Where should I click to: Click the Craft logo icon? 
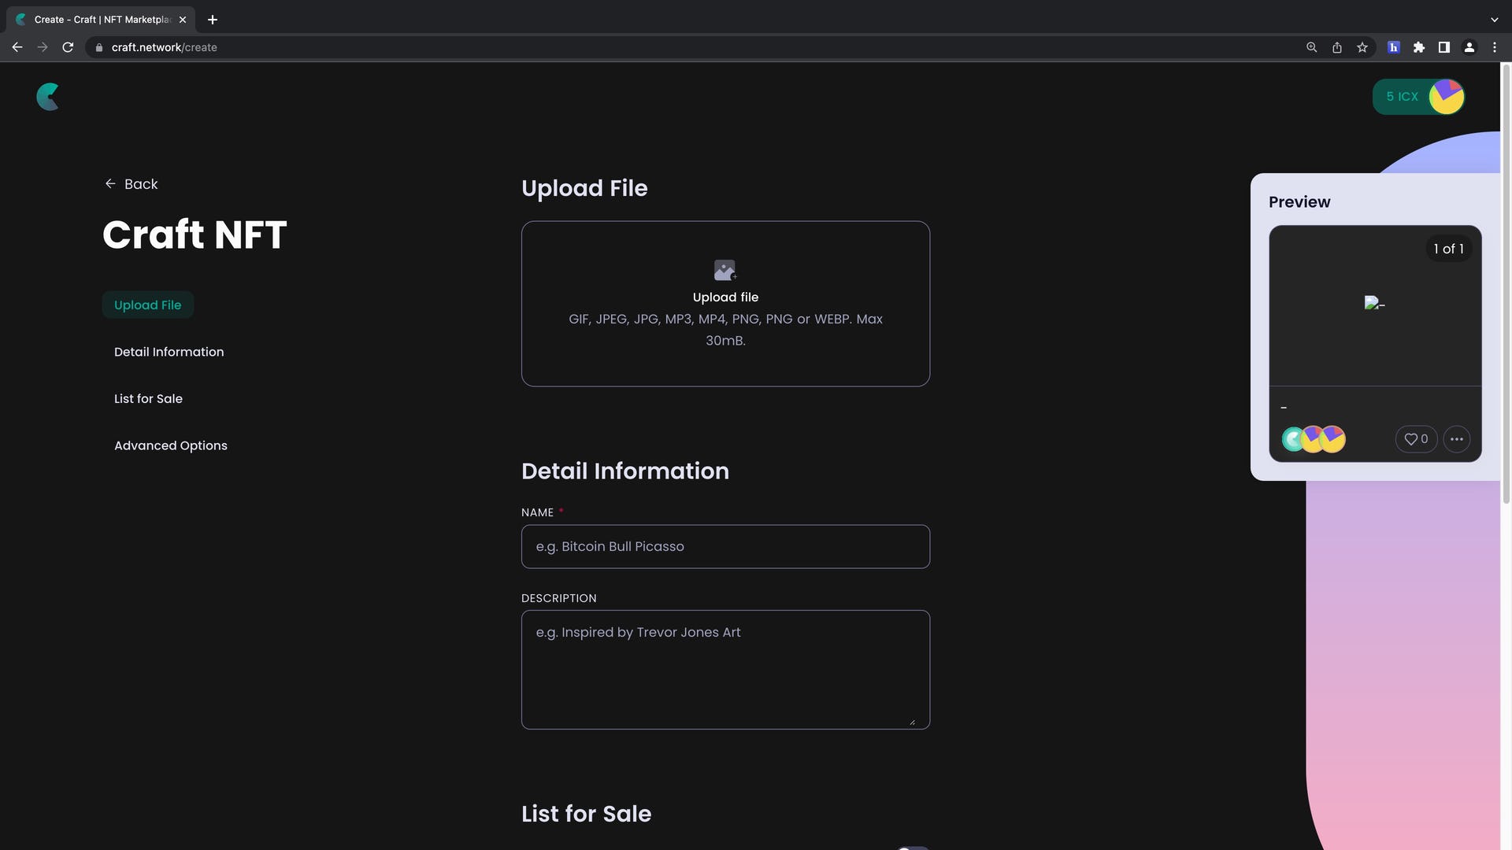pyautogui.click(x=48, y=97)
